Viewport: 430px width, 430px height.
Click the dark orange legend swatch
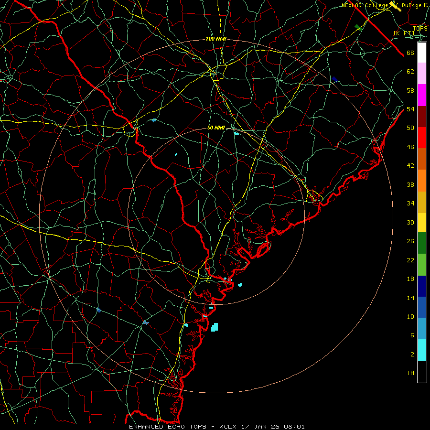pos(422,159)
